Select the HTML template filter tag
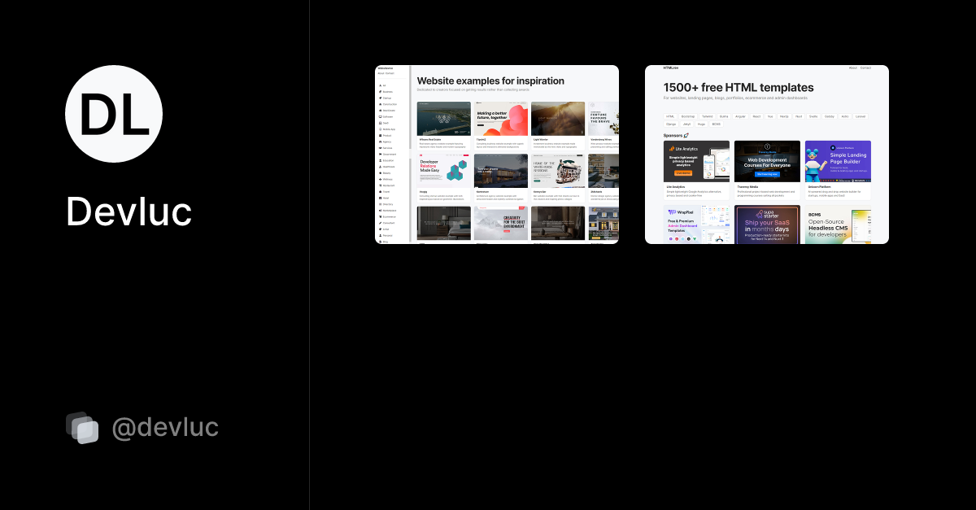 [x=670, y=116]
